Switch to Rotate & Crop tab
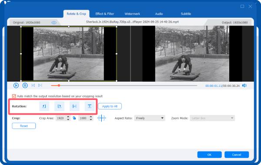Screen dimensions: 261x165 (76, 14)
